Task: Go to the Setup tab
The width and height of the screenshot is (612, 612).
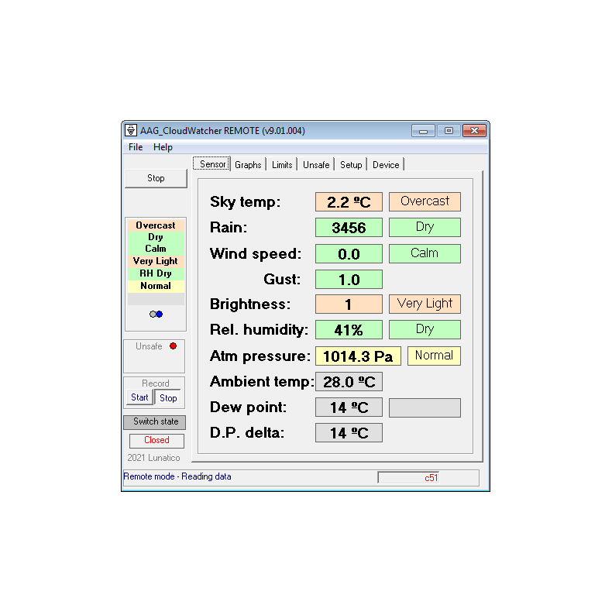Action: click(351, 165)
